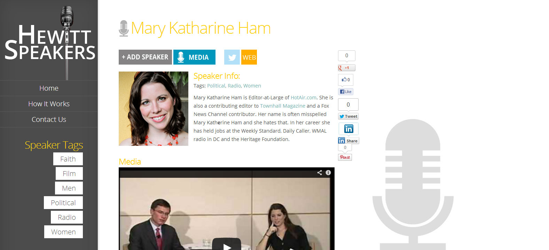Select the Women tag in sidebar
549x250 pixels.
(x=63, y=232)
